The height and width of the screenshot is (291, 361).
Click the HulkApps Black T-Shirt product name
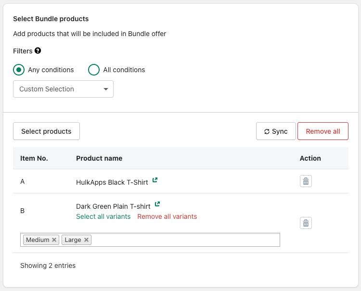click(112, 182)
